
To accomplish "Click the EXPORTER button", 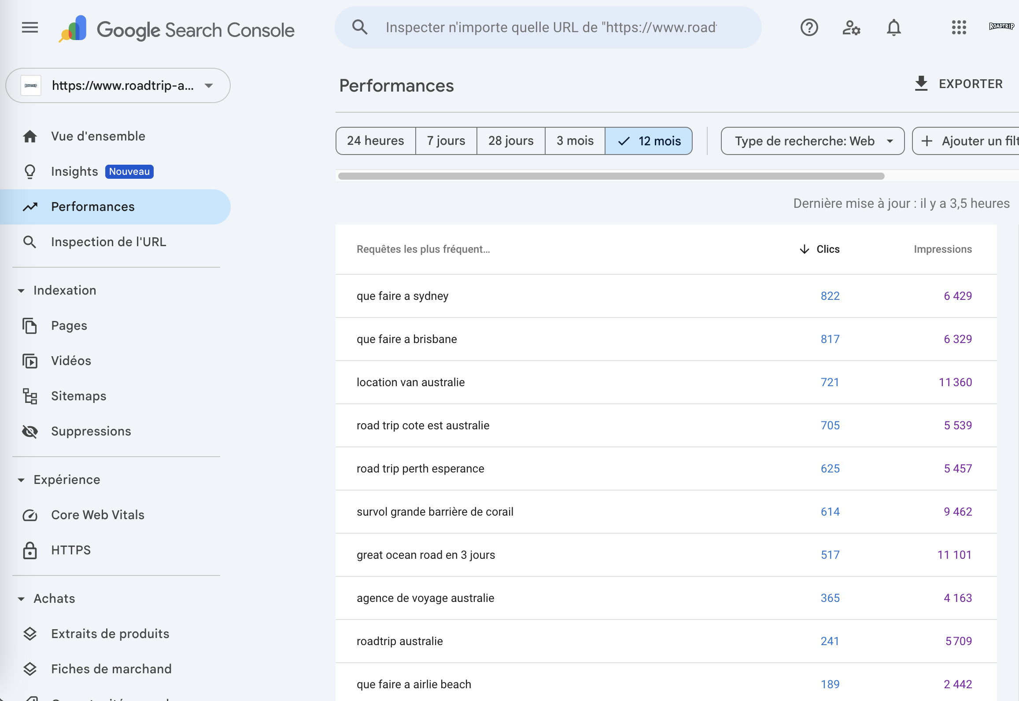I will (959, 84).
